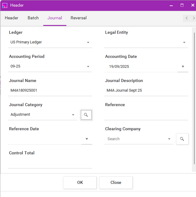Click the Close button
The width and height of the screenshot is (196, 197).
tap(116, 183)
